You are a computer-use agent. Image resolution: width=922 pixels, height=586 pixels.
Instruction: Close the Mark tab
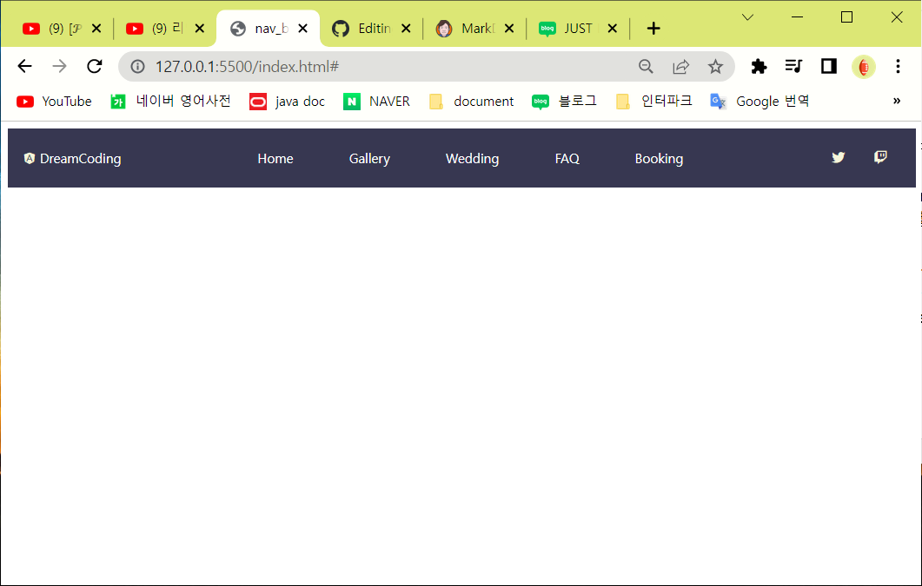(509, 28)
